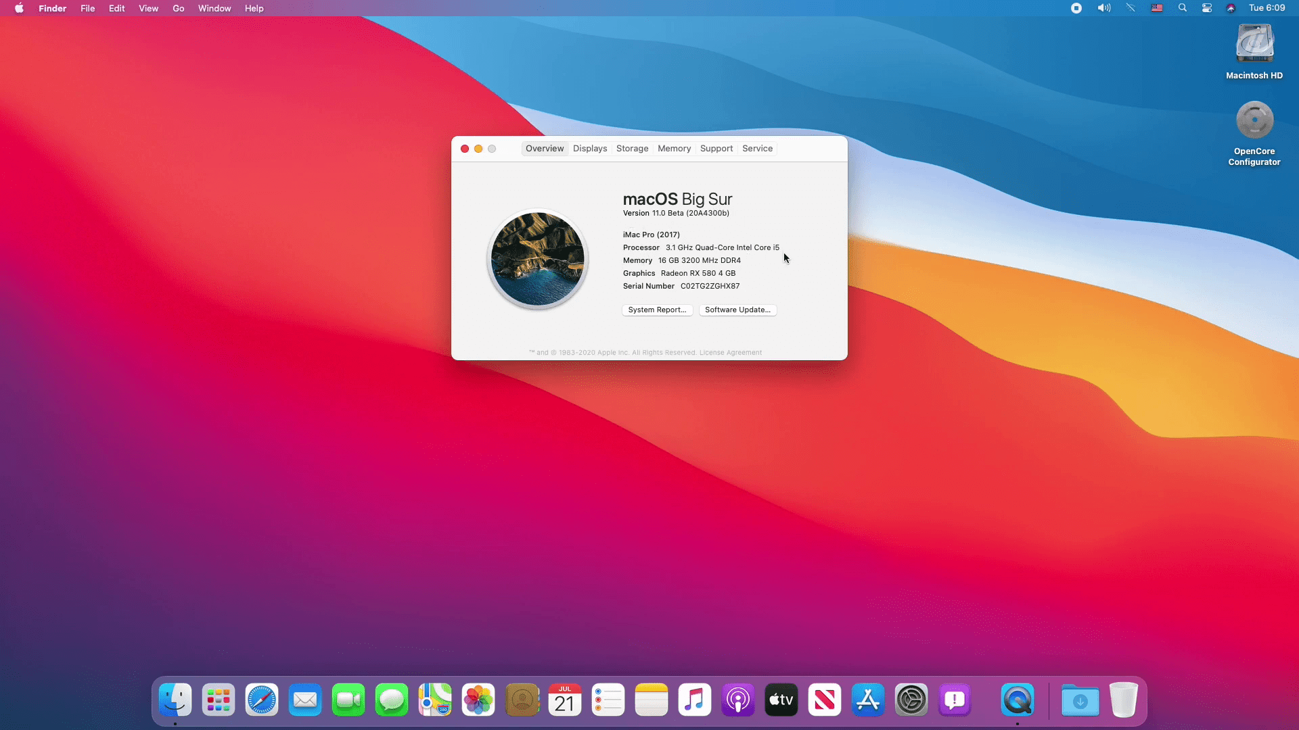Click the System Report button

(x=656, y=310)
